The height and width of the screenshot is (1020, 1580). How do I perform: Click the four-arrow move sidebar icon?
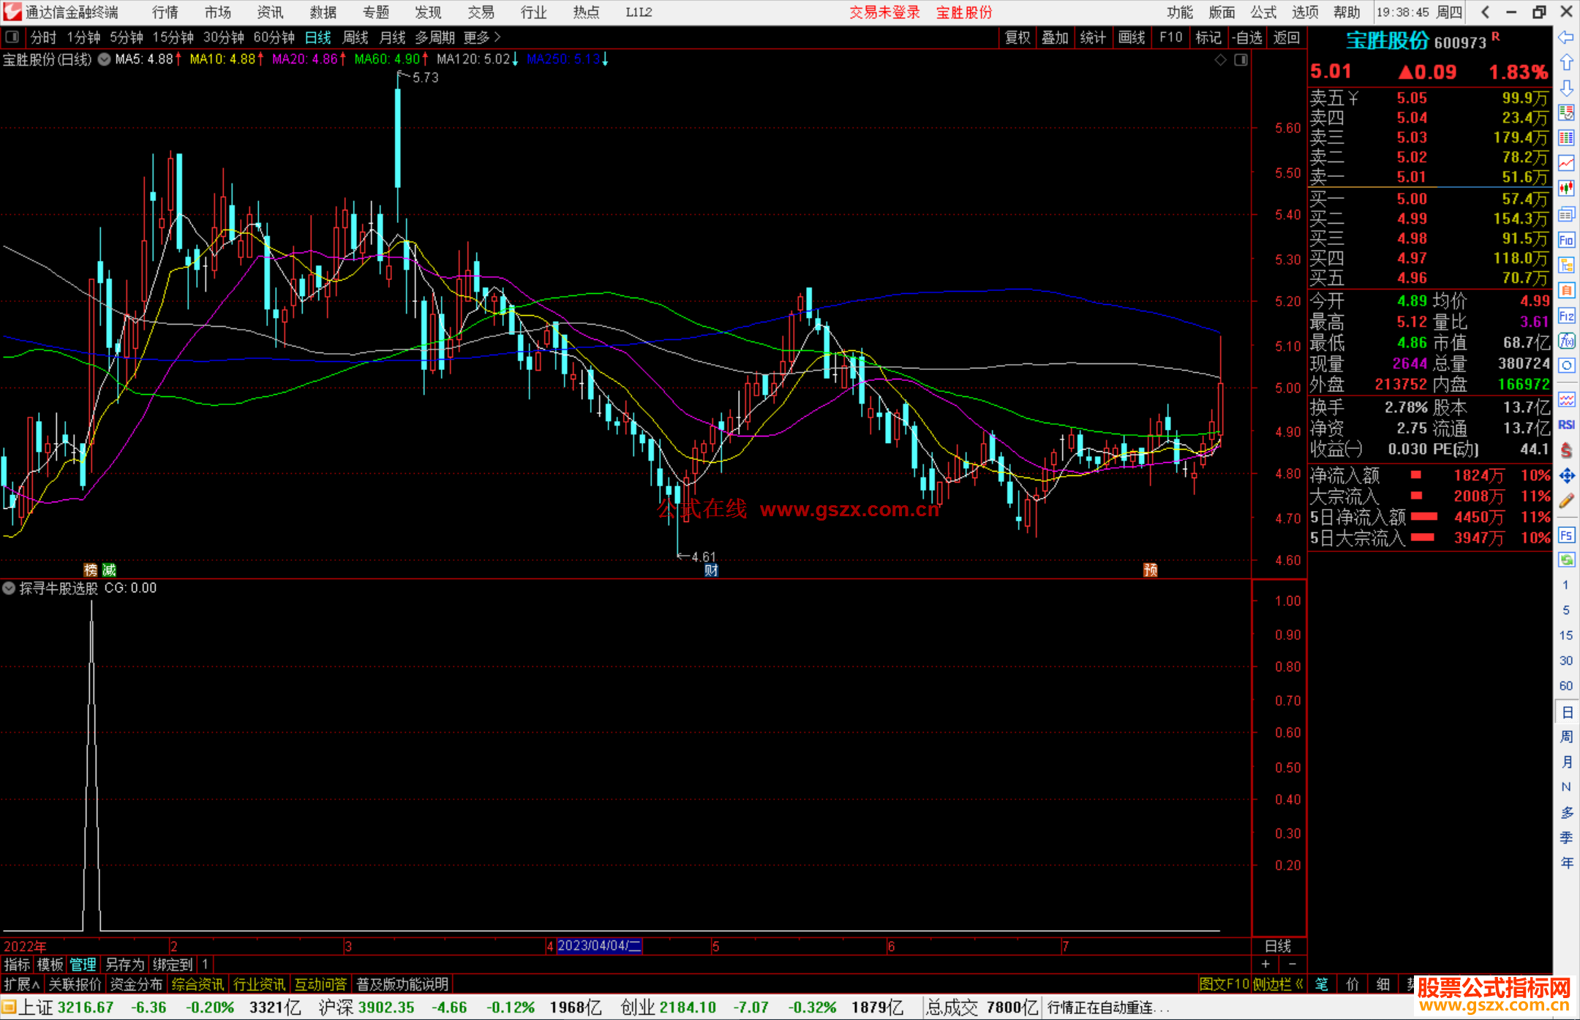click(x=1566, y=476)
